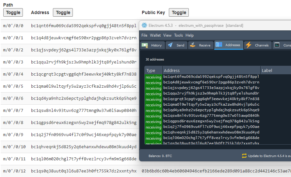
Task: Select Electrum address bc1q4d8jeuwkvcmgf6e590xr2pgp86p3zveh7dvzrn
Action: pyautogui.click(x=211, y=82)
